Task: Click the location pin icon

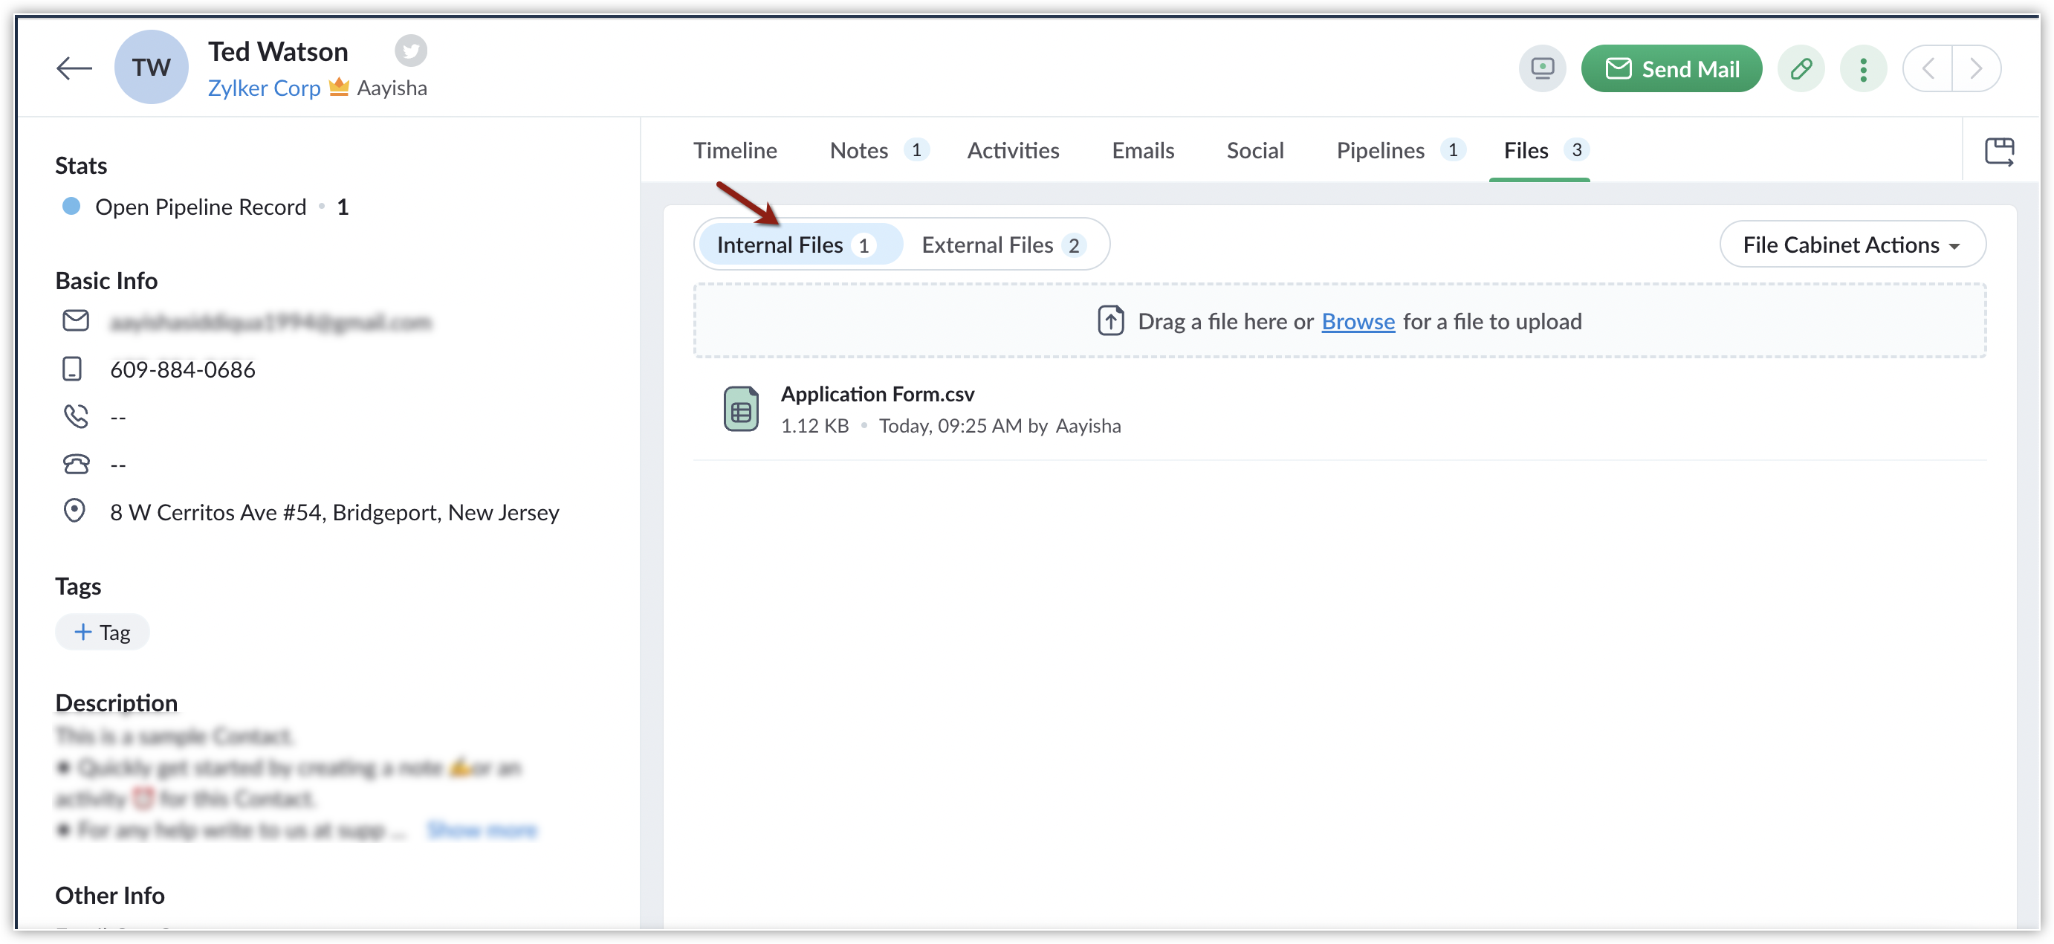Action: [x=74, y=510]
